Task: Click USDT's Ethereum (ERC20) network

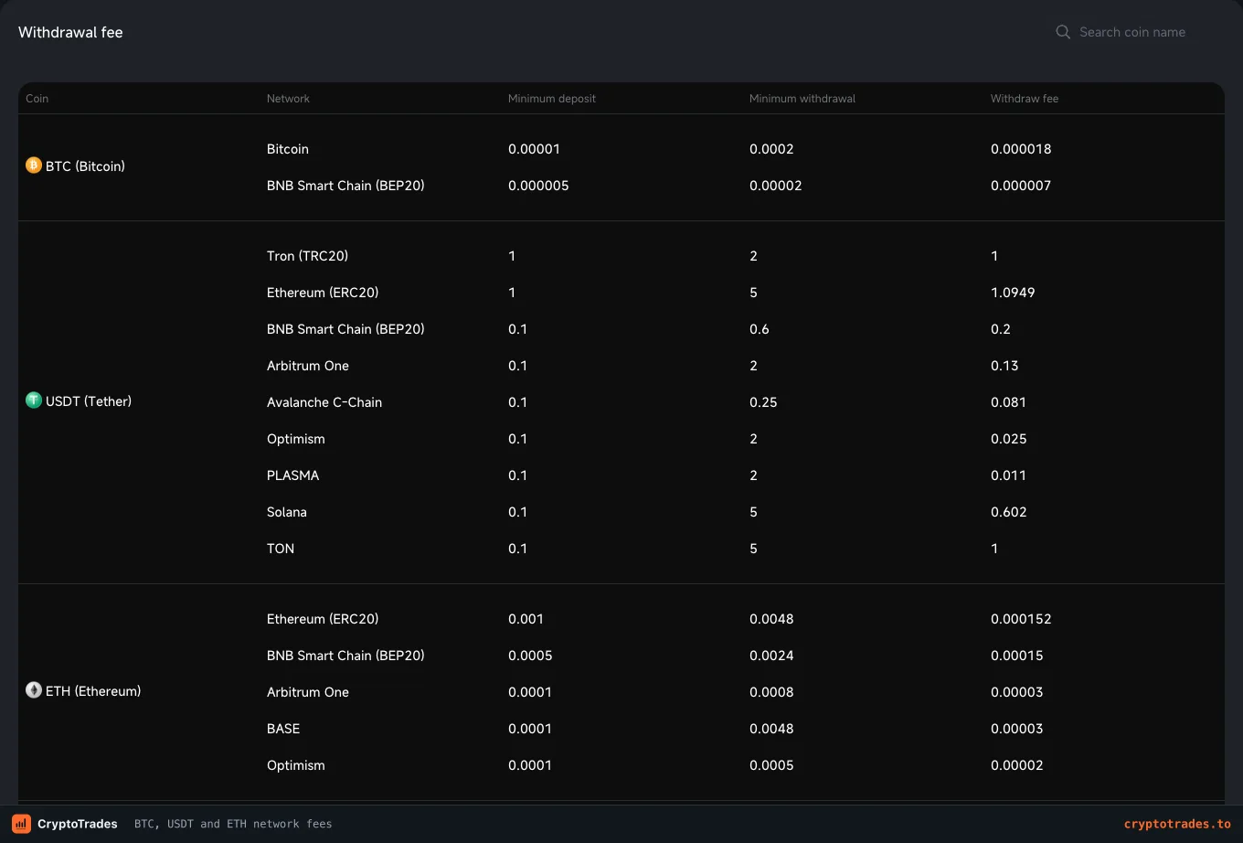Action: [323, 293]
